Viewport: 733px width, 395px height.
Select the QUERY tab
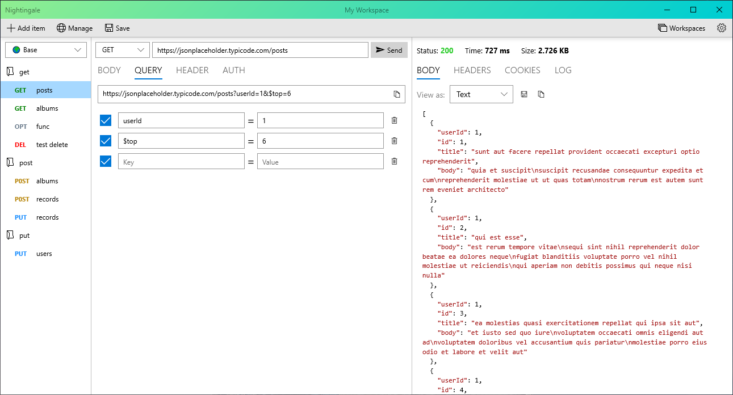click(x=148, y=70)
